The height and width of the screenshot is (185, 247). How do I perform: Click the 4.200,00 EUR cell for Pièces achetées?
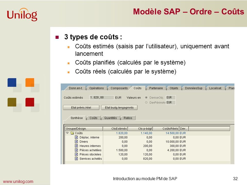(177, 150)
